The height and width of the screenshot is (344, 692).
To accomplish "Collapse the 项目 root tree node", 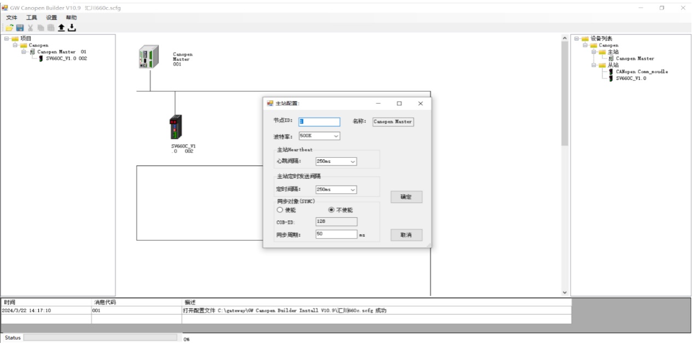I will point(7,39).
